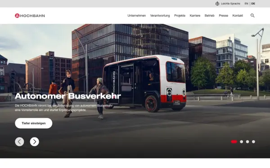Switch language to EN
Viewport: 270px width, 168px height.
click(x=247, y=4)
